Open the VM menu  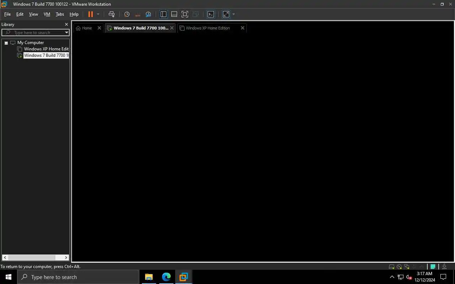[x=47, y=14]
